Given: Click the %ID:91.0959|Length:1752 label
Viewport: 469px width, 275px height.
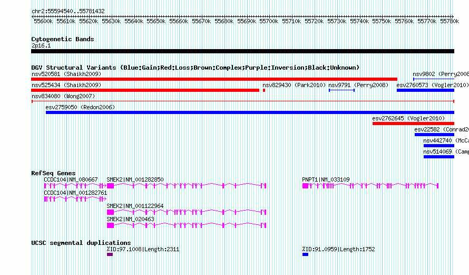Looking at the screenshot, I should tap(339, 249).
